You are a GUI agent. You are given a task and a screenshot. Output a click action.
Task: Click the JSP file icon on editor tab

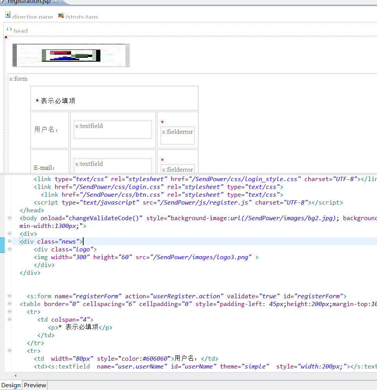point(2,2)
